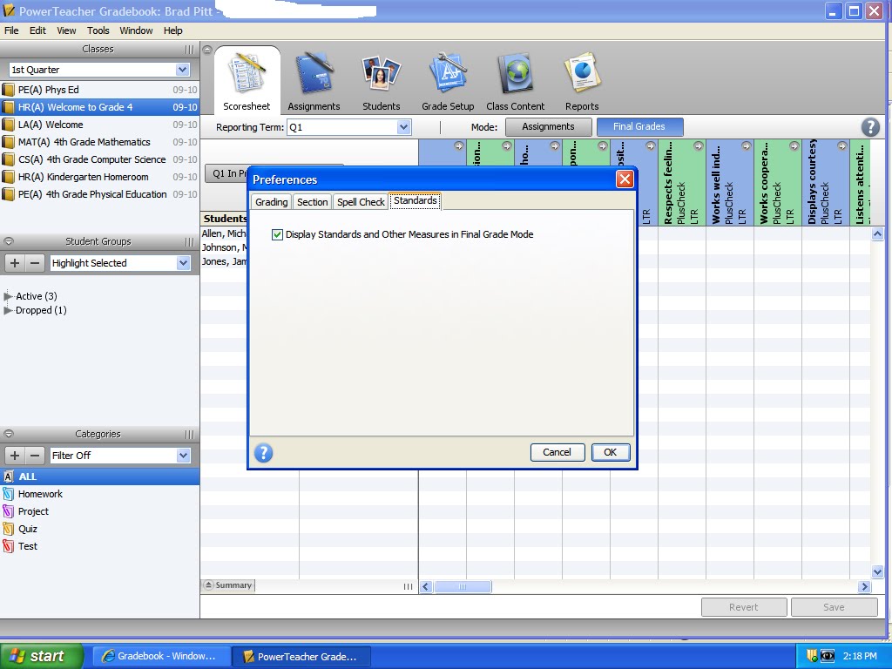The width and height of the screenshot is (892, 669).
Task: Click the Classes panel grip icon
Action: [189, 50]
